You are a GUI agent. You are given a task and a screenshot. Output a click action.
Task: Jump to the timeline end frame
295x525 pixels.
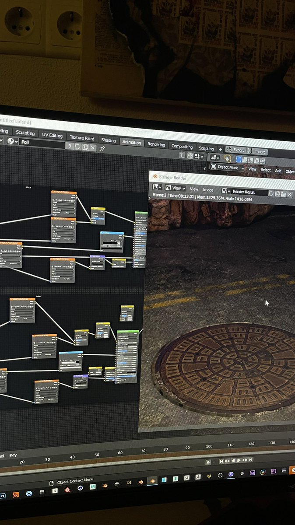point(251,459)
